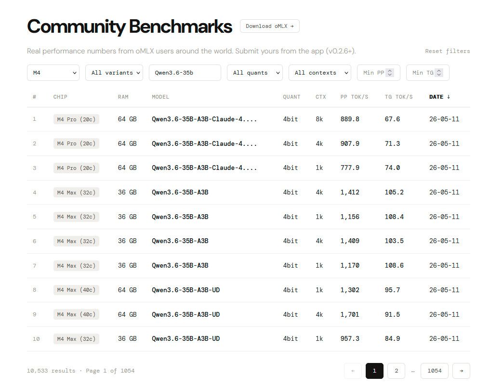The image size is (490, 388).
Task: Click the Community Benchmarks heading
Action: 130,26
